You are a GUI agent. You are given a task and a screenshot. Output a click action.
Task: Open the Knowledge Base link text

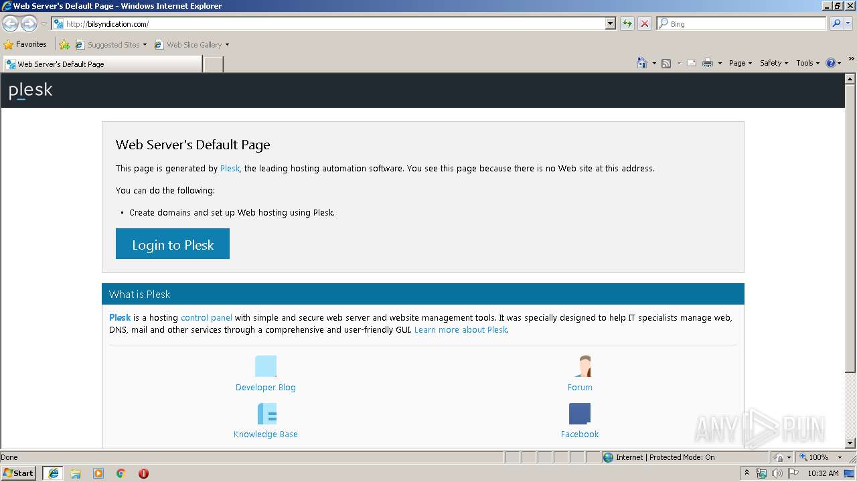pyautogui.click(x=266, y=434)
